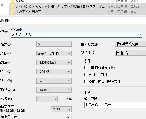Open the 7z archive format dropdown
This screenshot has width=146, height=119.
pyautogui.click(x=54, y=44)
